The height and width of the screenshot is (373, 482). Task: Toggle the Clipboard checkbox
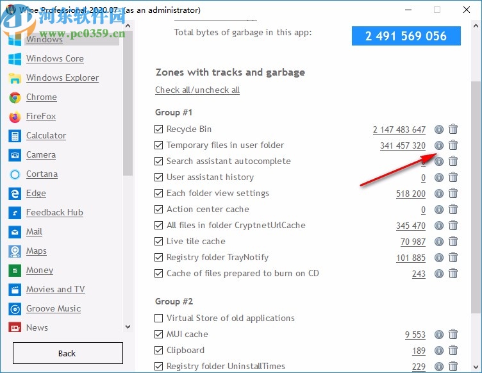tap(158, 350)
